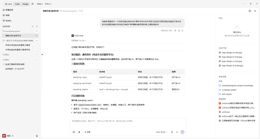Switch to the Work mode tab
The height and width of the screenshot is (139, 260).
(8, 4)
